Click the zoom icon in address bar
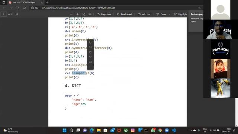This screenshot has width=238, height=134. [199, 8]
